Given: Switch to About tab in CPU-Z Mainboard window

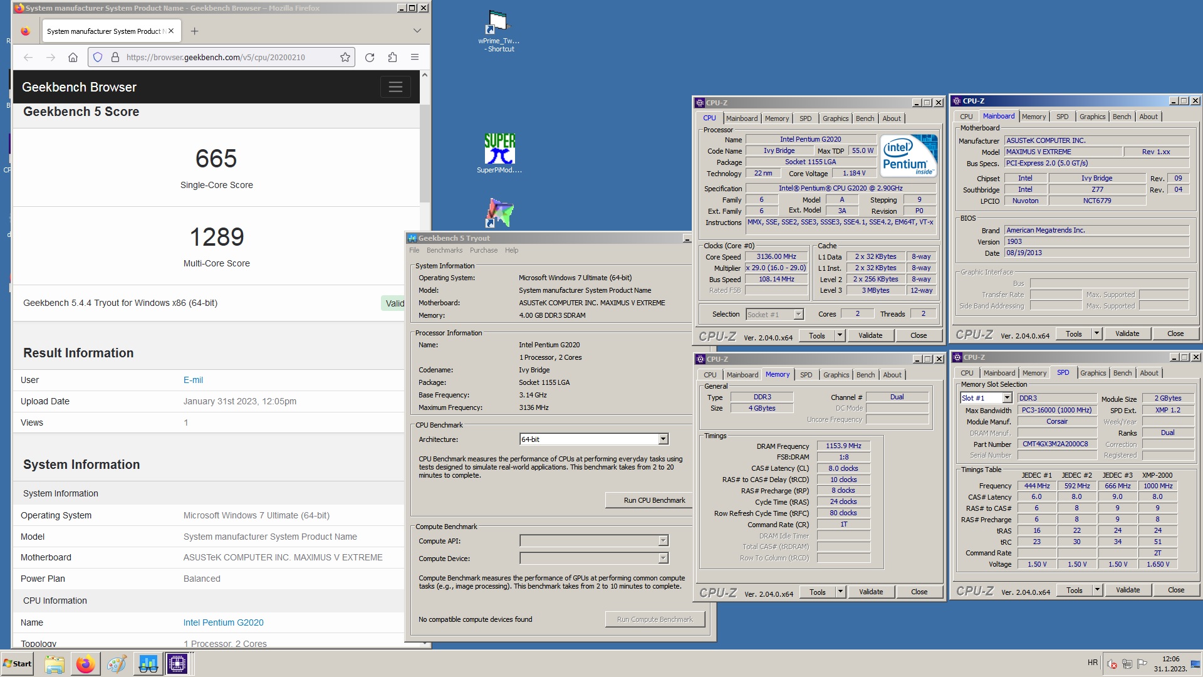Looking at the screenshot, I should (x=1148, y=117).
